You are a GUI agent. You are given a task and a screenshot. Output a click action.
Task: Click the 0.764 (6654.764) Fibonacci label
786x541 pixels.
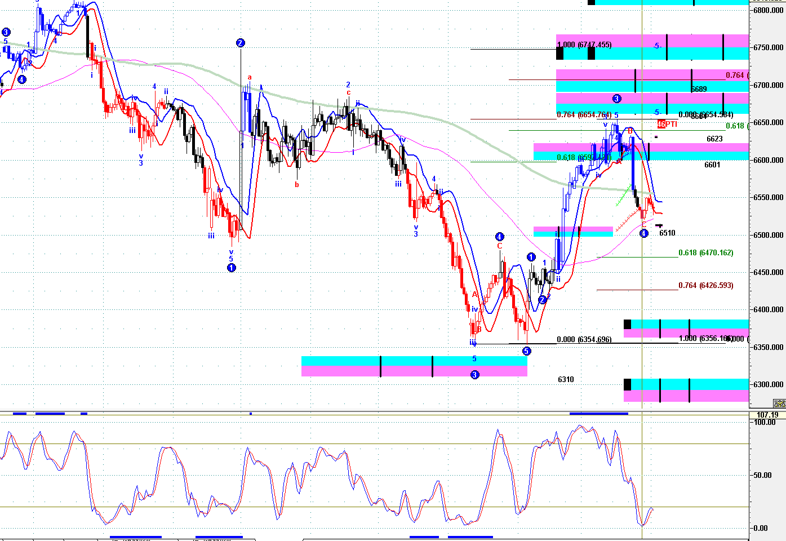pos(584,115)
